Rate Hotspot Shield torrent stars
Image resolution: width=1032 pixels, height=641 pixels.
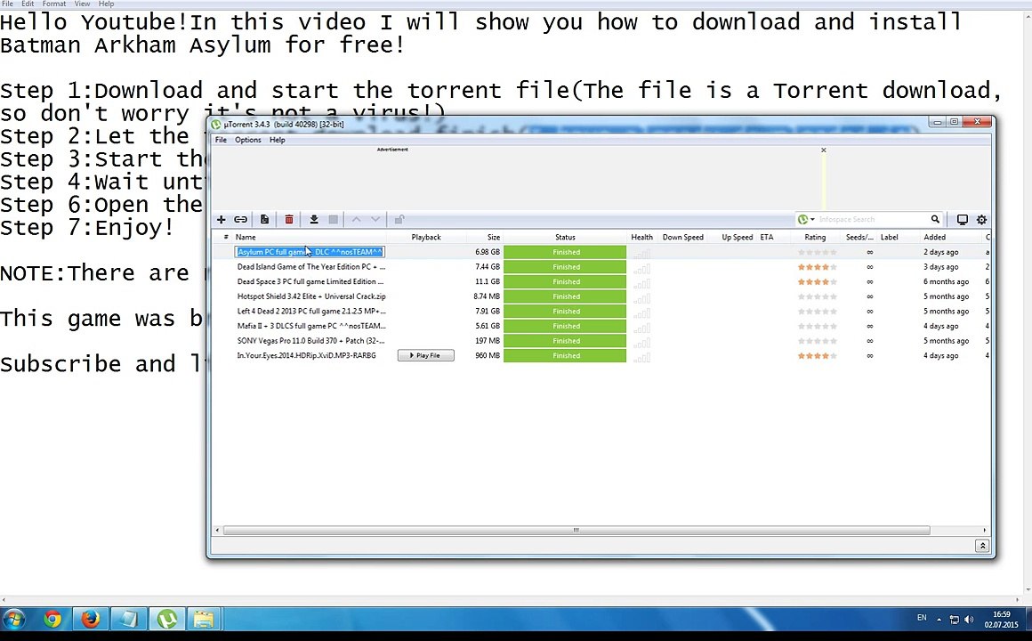coord(817,296)
